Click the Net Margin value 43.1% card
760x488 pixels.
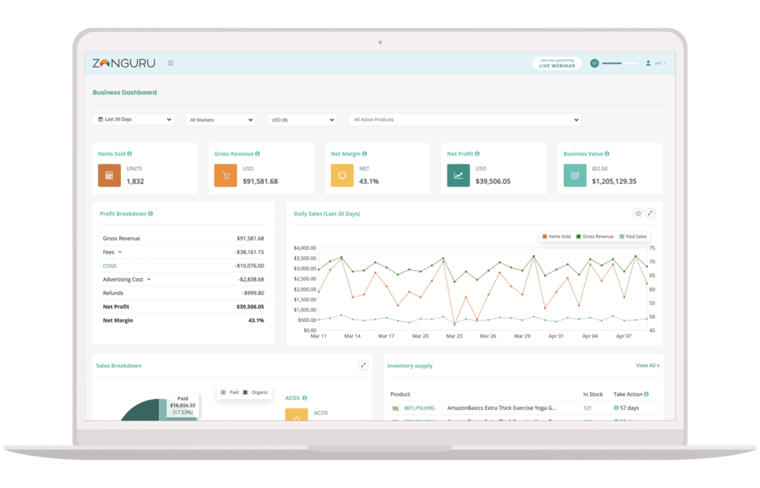pyautogui.click(x=369, y=182)
